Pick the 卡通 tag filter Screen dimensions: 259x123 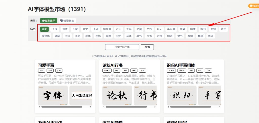click(x=96, y=29)
